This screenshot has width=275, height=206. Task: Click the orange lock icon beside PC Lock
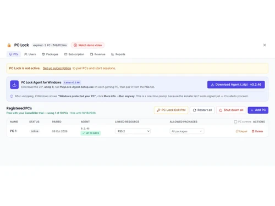click(x=9, y=45)
